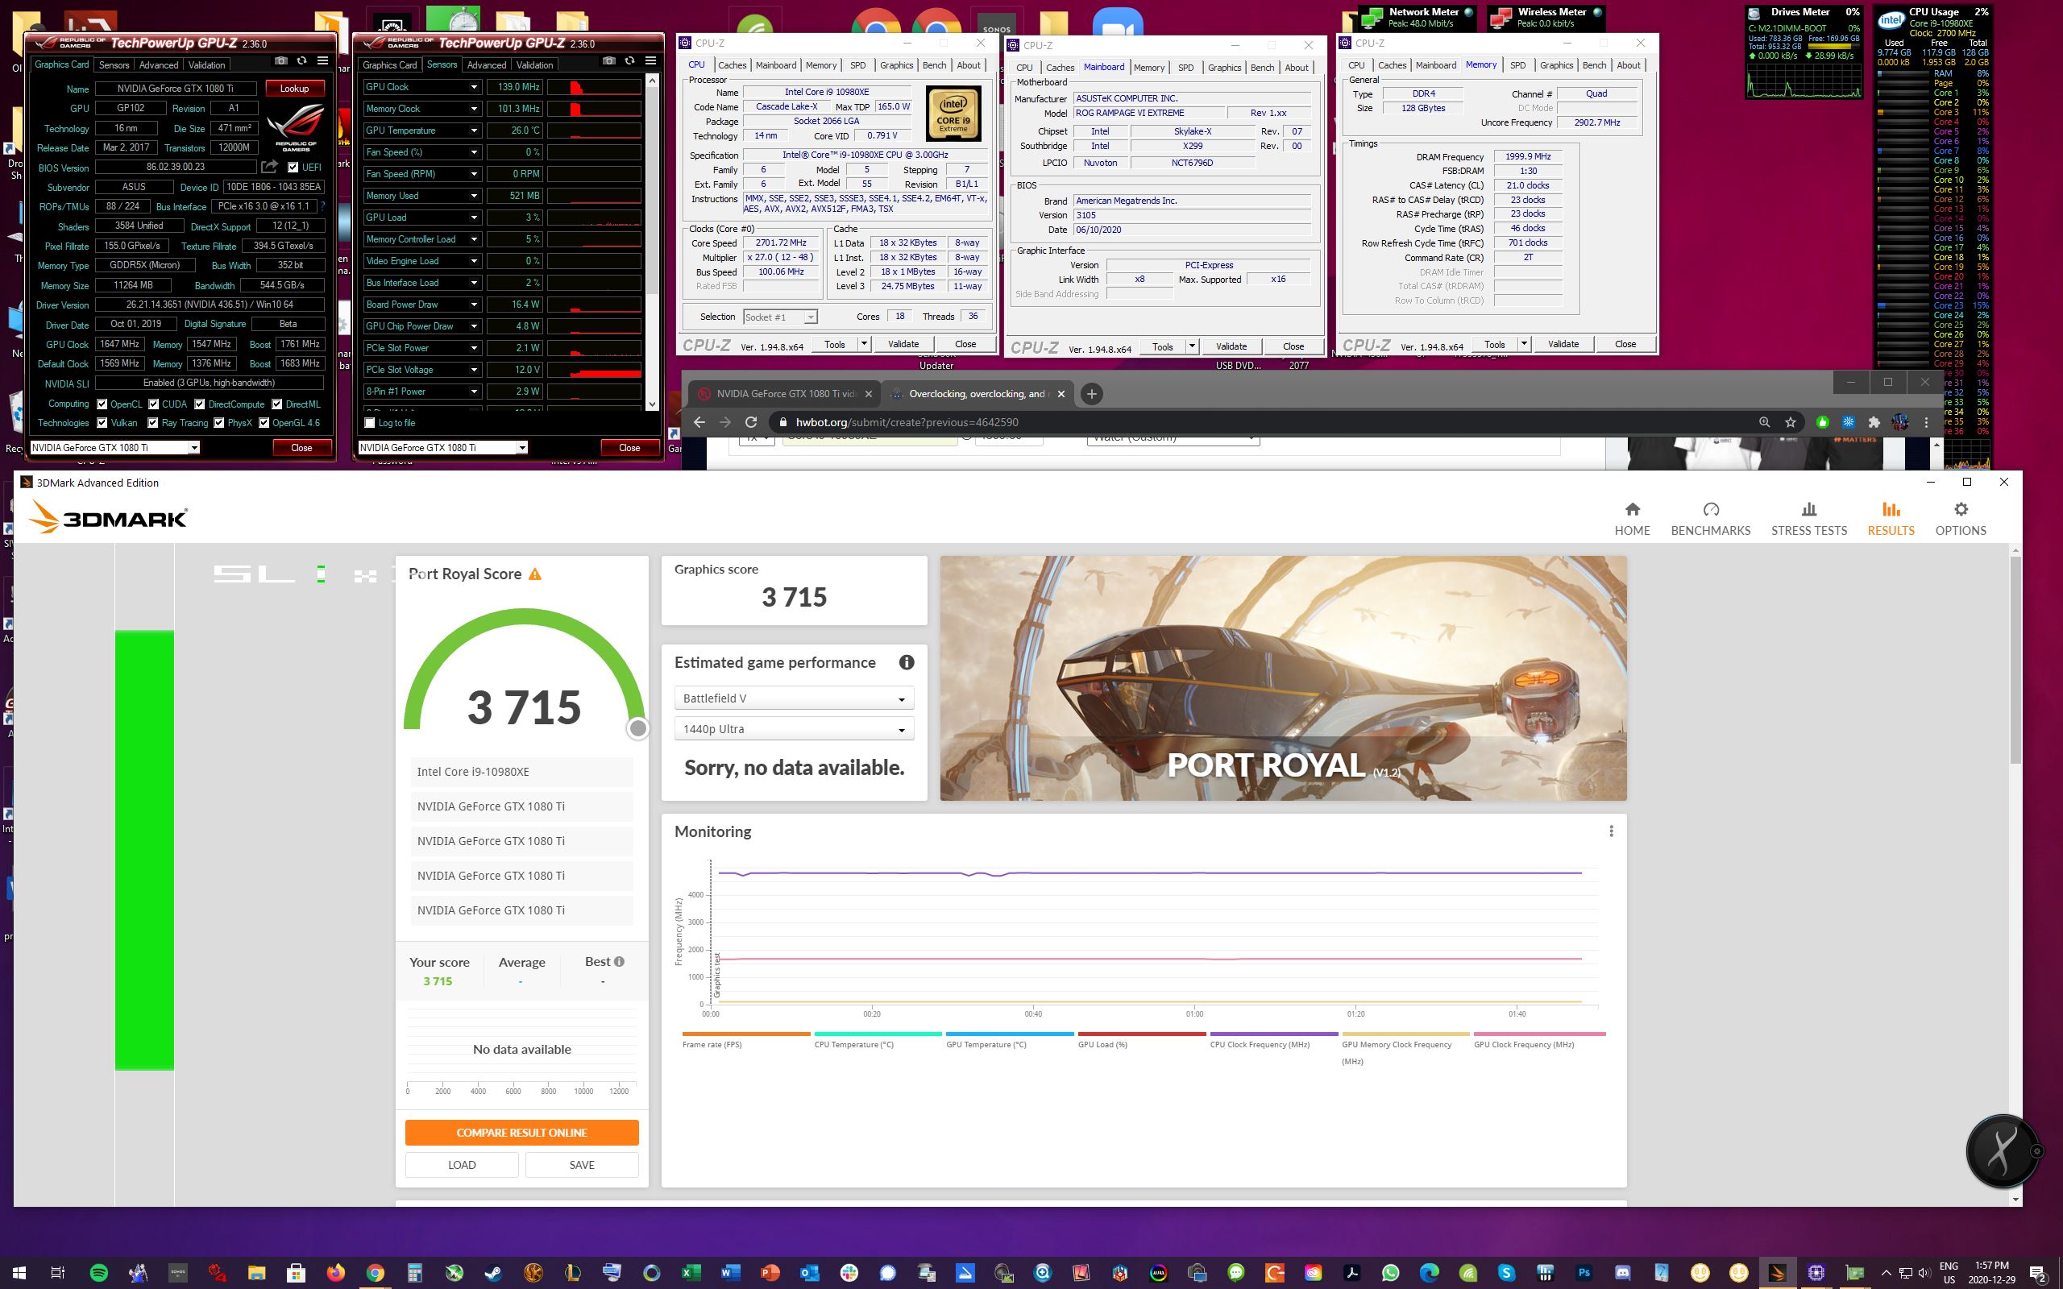Switch to NVIDIA GeForce GTX 1080 Ti Chrome tab
Viewport: 2063px width, 1289px height.
coord(784,394)
